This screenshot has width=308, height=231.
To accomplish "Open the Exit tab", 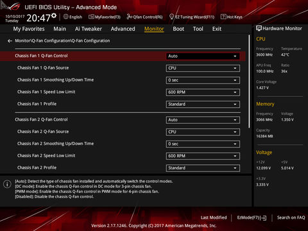I will coord(217,29).
